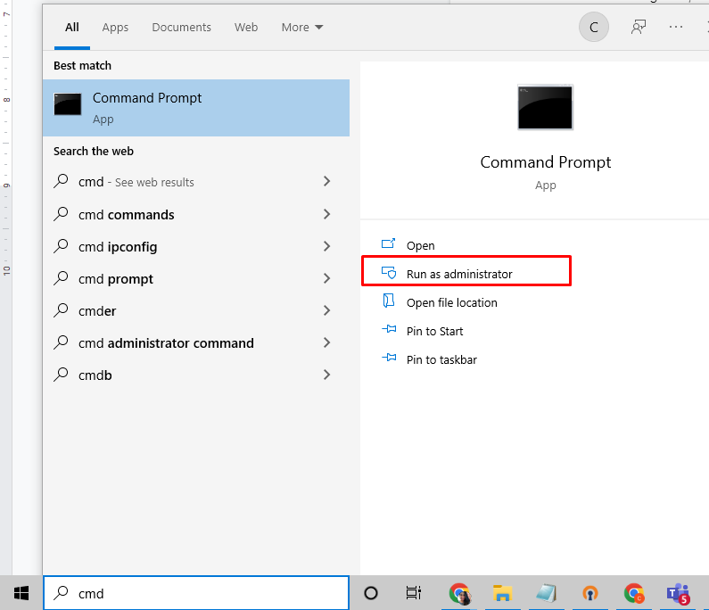
Task: Select the cmd commands web suggestion
Action: point(196,214)
